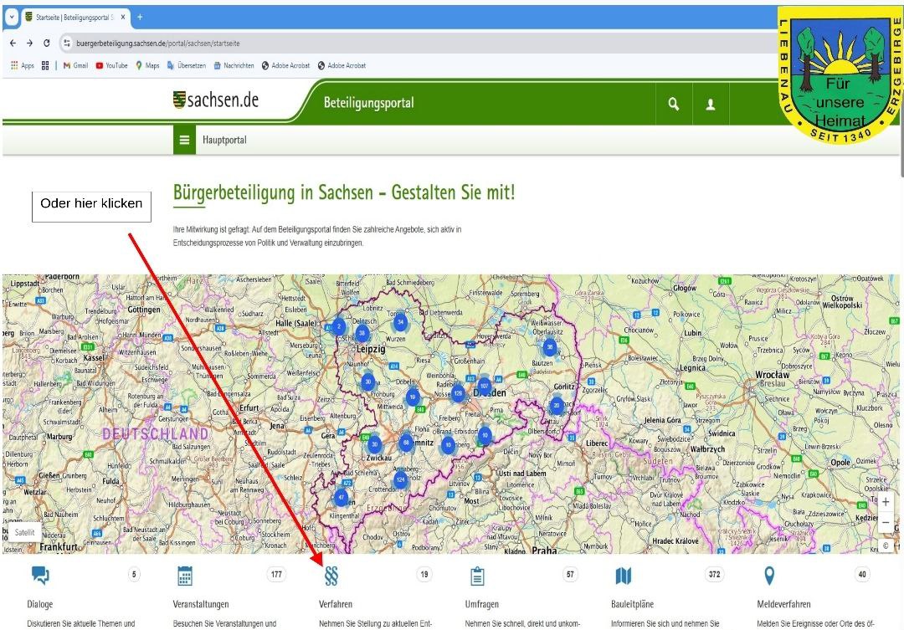Open the portal search magnifier icon
The width and height of the screenshot is (904, 630).
(x=673, y=104)
